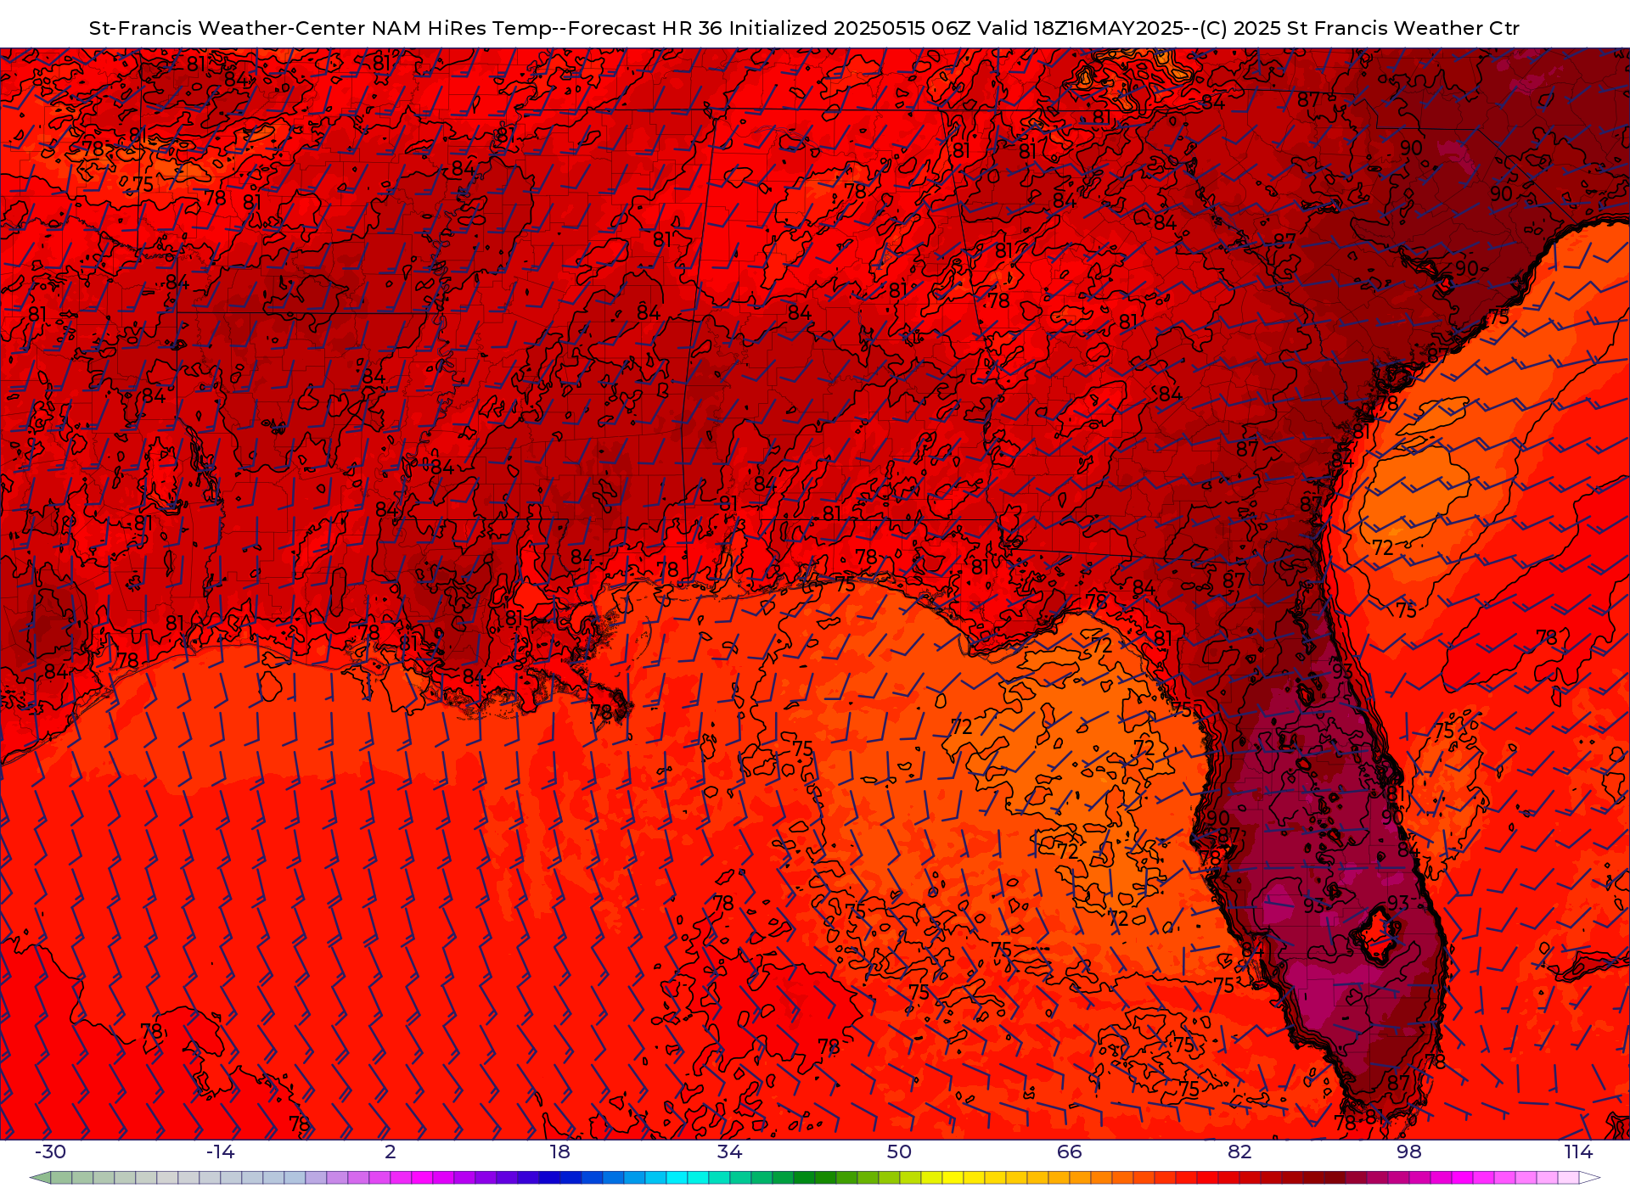This screenshot has width=1630, height=1188.
Task: Click the 34 colorbar label
Action: pyautogui.click(x=730, y=1152)
